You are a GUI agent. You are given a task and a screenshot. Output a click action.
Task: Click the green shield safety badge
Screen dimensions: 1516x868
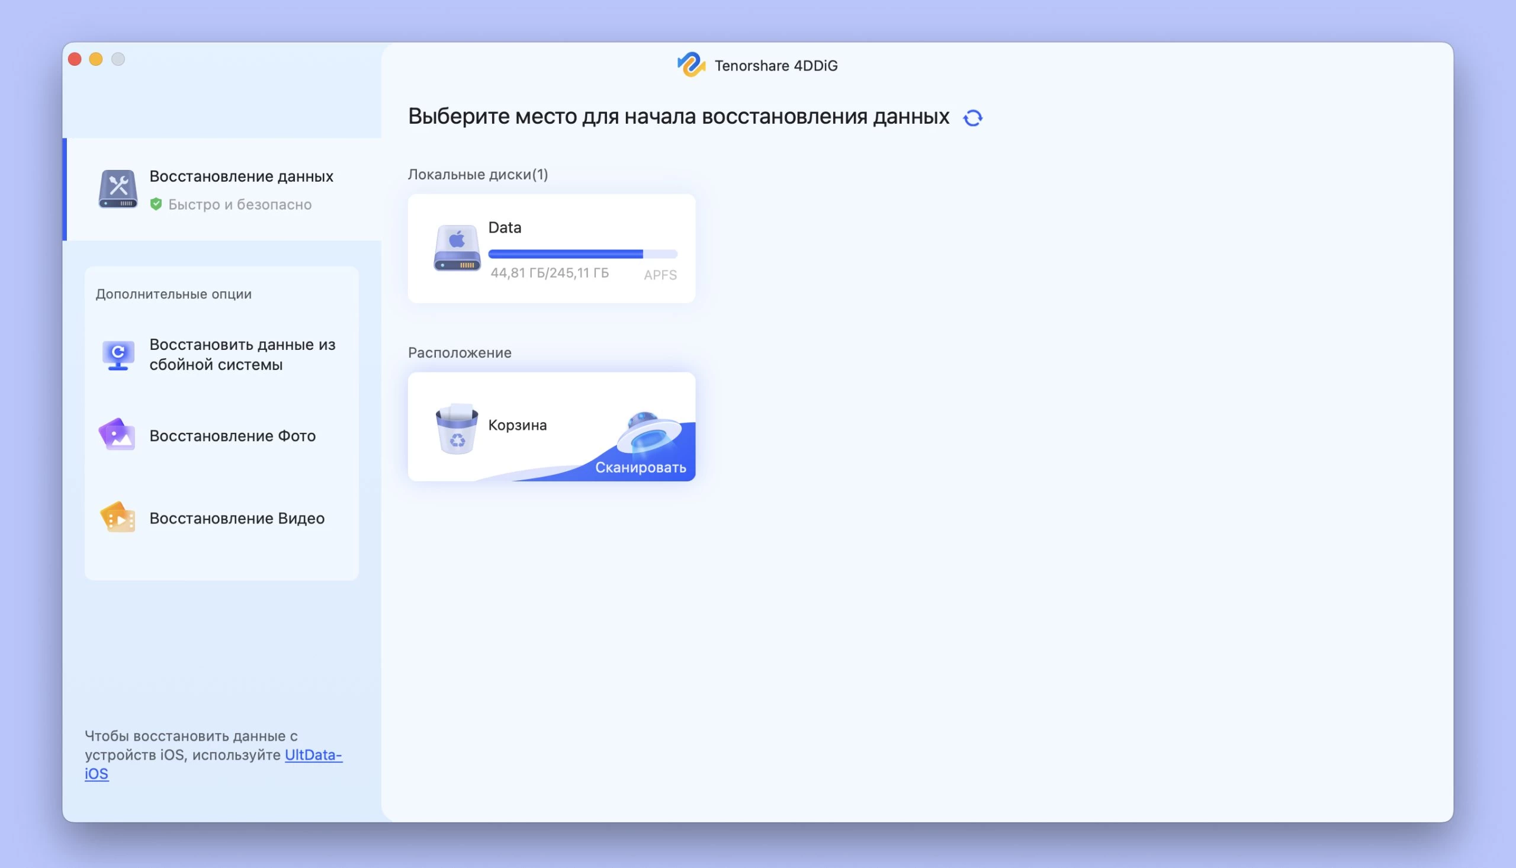click(x=156, y=204)
